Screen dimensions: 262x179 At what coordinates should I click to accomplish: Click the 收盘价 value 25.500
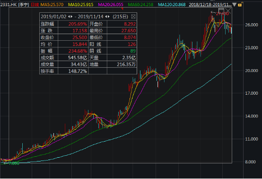pyautogui.click(x=80, y=37)
